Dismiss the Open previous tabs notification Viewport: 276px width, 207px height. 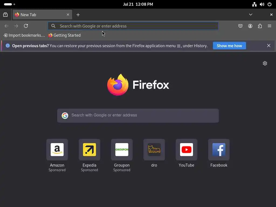click(269, 46)
